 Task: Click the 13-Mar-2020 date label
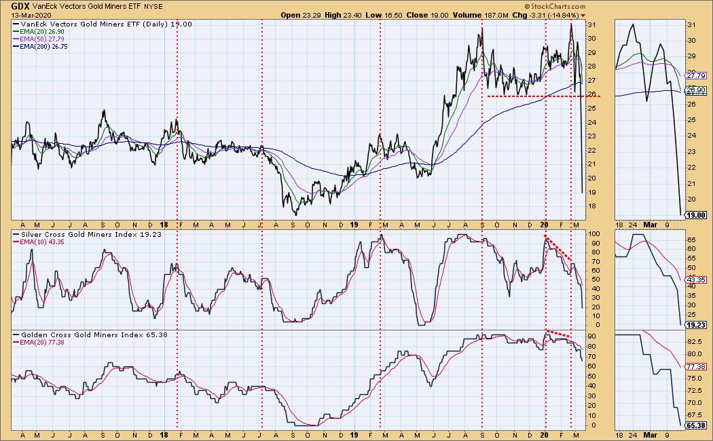tap(30, 15)
